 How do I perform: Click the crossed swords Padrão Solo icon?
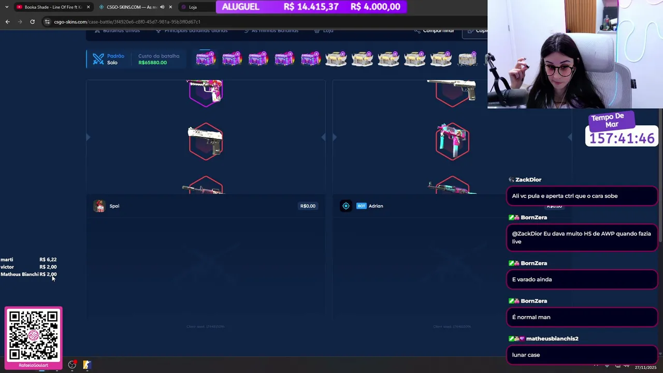98,59
